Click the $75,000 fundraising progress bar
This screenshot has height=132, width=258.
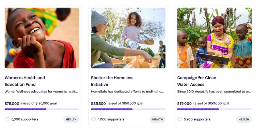pos(215,109)
